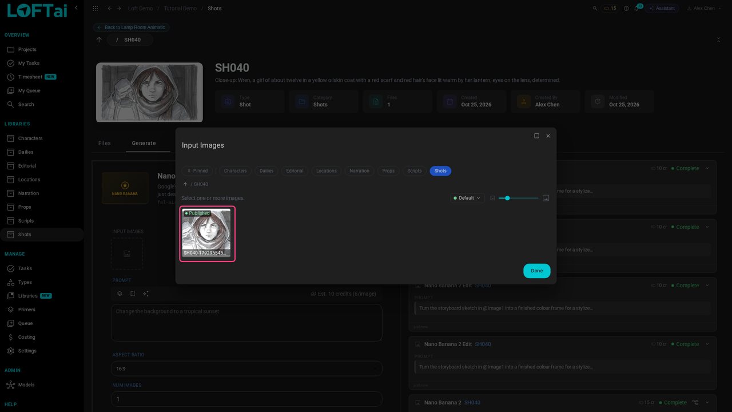Expand the first Complete job card chevron
The width and height of the screenshot is (732, 412).
click(707, 168)
